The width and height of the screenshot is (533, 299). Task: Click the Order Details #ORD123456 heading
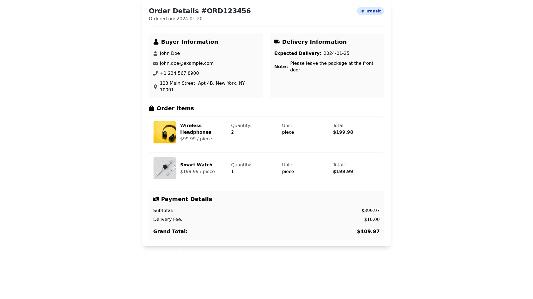coord(200,11)
